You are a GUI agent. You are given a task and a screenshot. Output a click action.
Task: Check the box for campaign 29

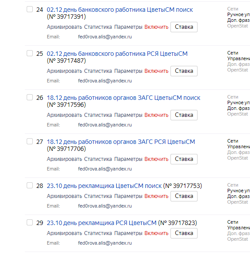click(x=30, y=222)
